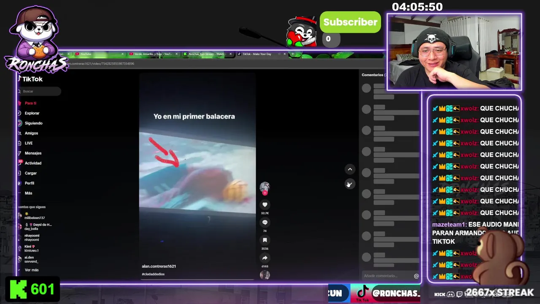This screenshot has width=540, height=304.
Task: Click the search magnifier icon in Buscar
Action: 19,91
